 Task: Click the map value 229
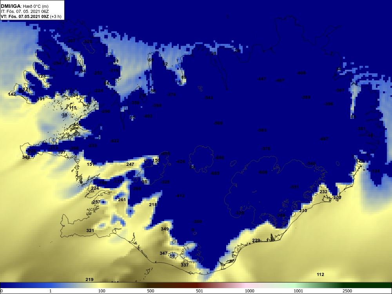click(x=256, y=241)
